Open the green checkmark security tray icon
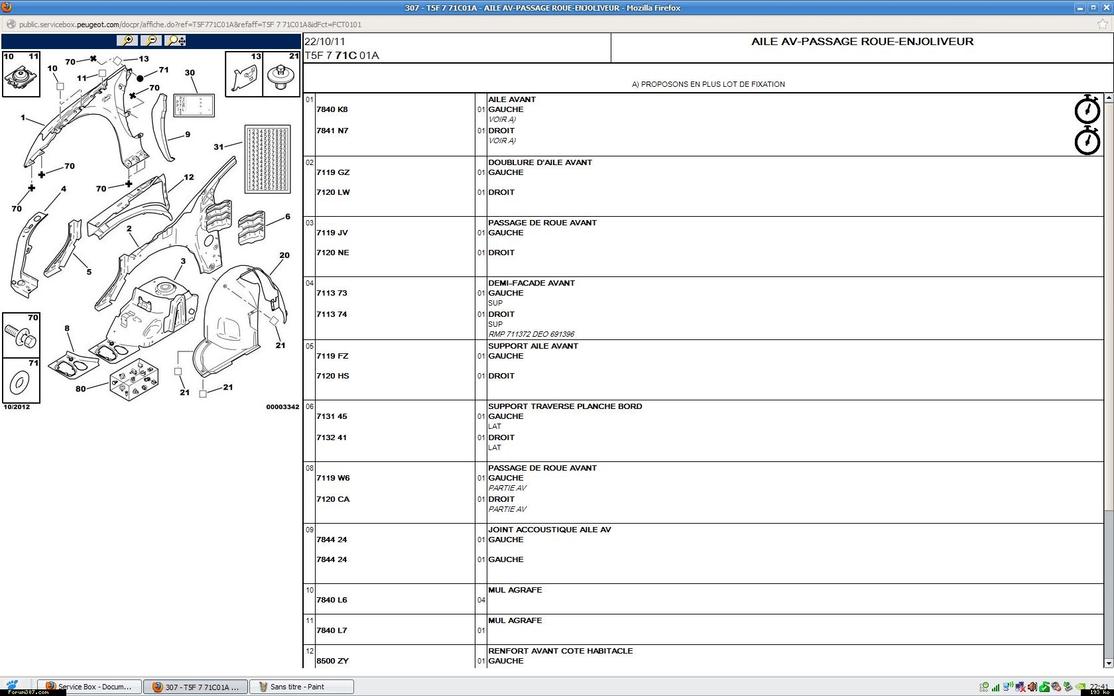This screenshot has height=696, width=1114. [1044, 687]
